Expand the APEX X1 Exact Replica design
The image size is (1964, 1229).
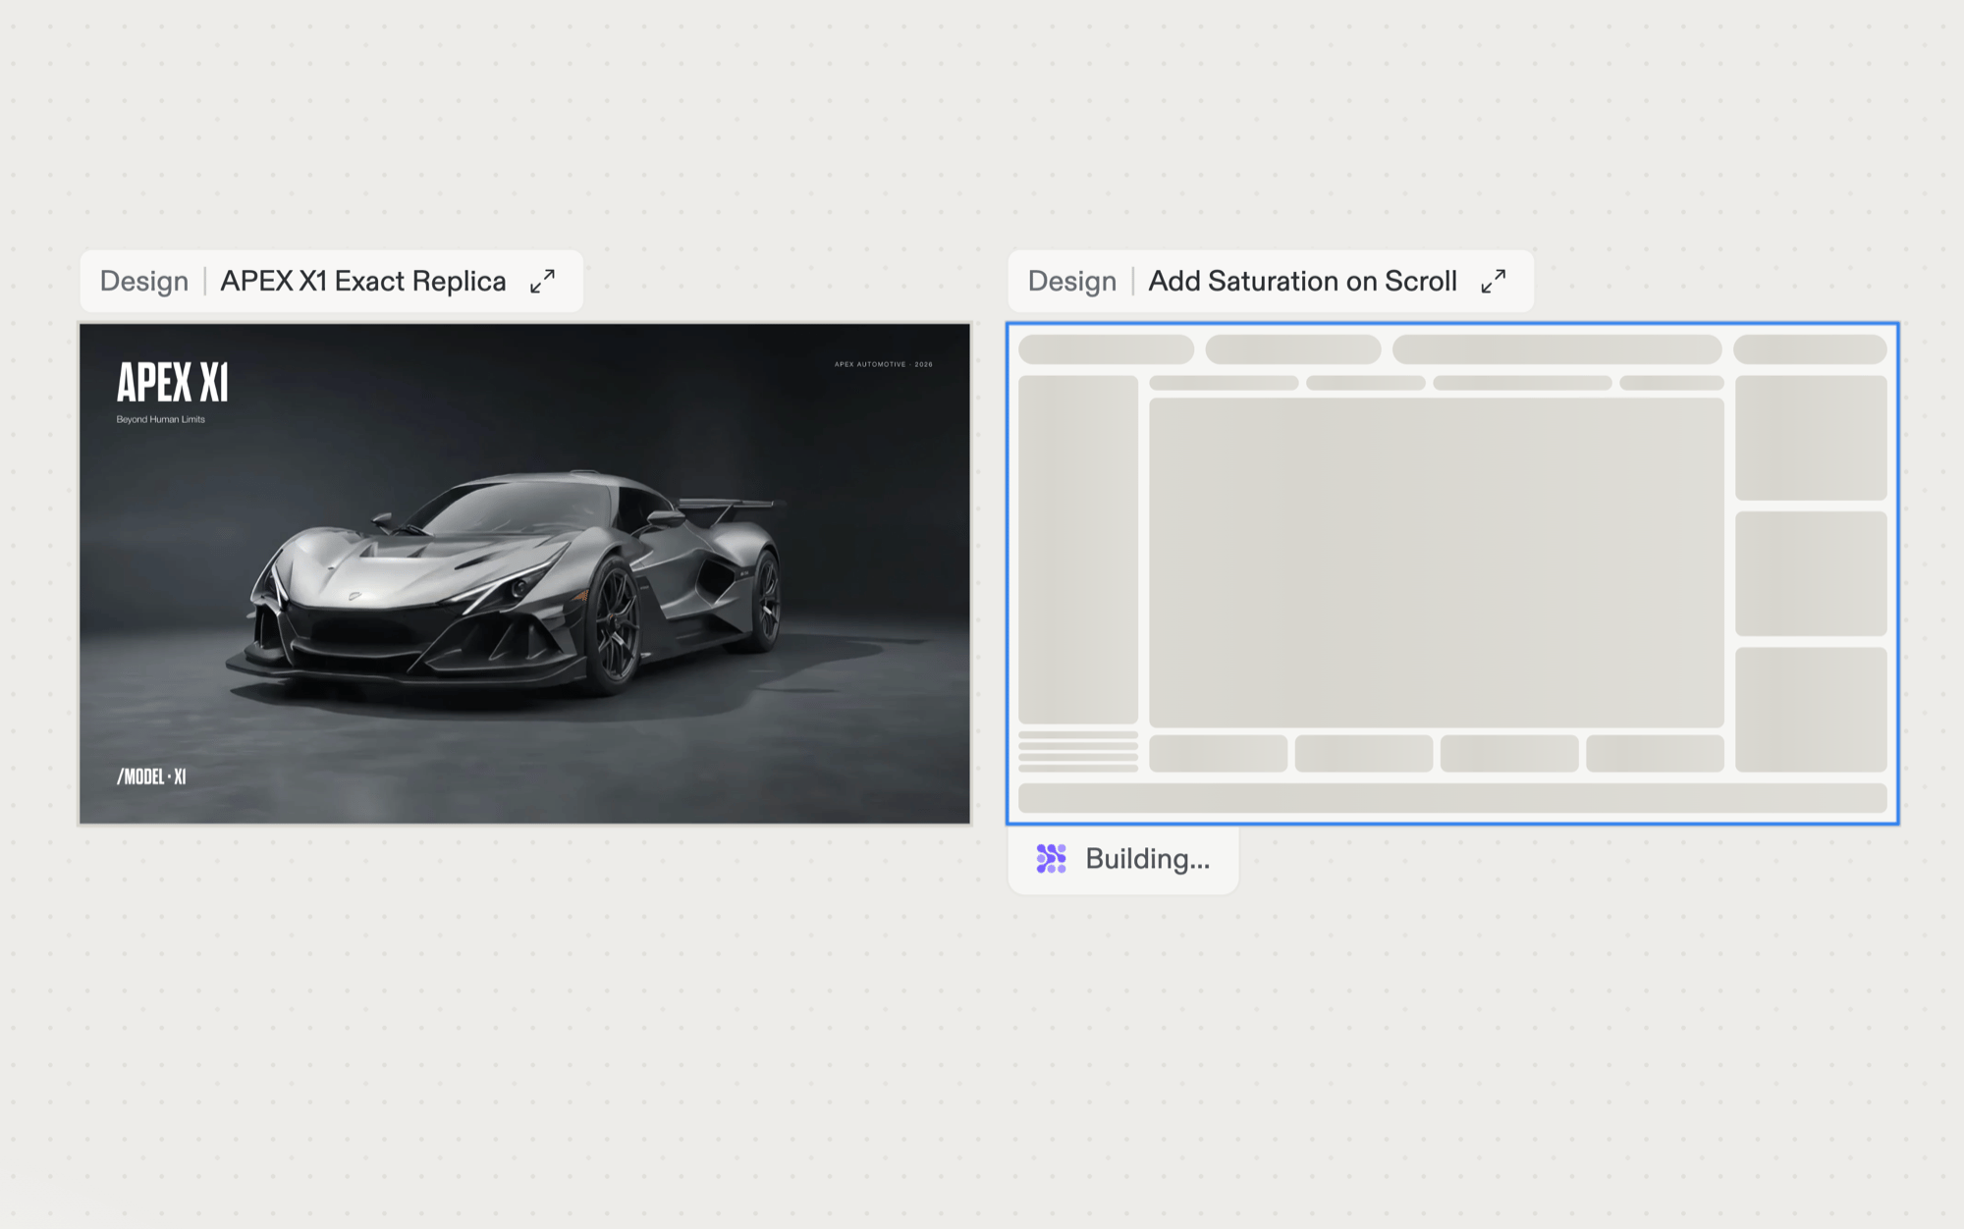click(542, 282)
